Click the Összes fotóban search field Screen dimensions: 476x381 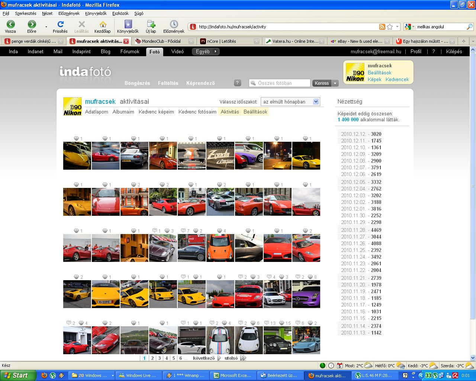click(x=280, y=83)
